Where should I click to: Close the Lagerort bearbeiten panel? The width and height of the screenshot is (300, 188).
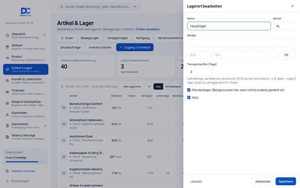click(292, 6)
